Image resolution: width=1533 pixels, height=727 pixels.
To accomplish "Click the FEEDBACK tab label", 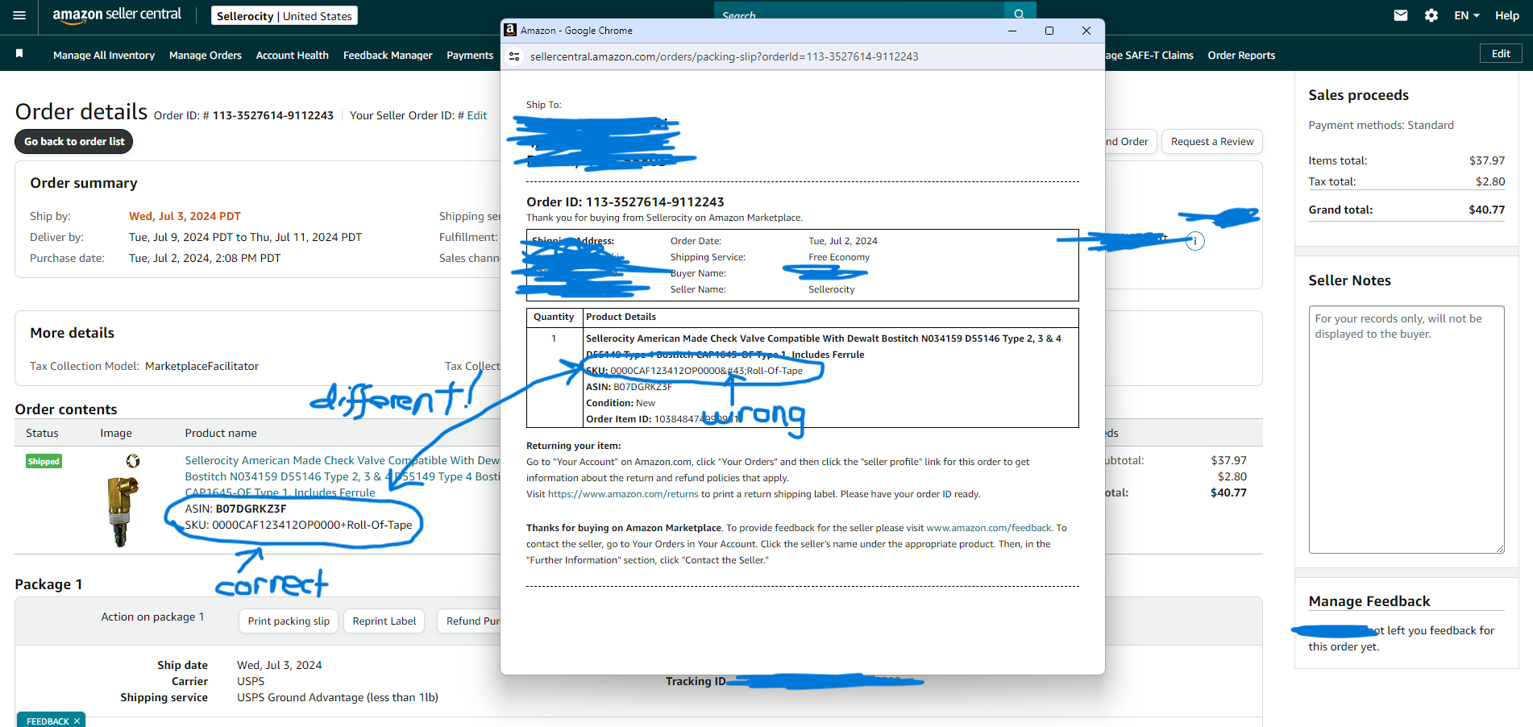I will coord(48,721).
